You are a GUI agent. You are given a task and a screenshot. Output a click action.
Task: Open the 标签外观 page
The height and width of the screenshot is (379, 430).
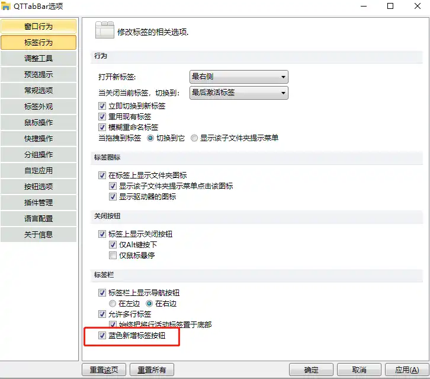click(38, 106)
